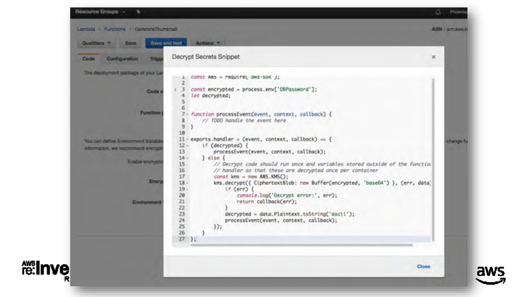Collapse exports.handler fold arrow on line 11

tap(187, 140)
